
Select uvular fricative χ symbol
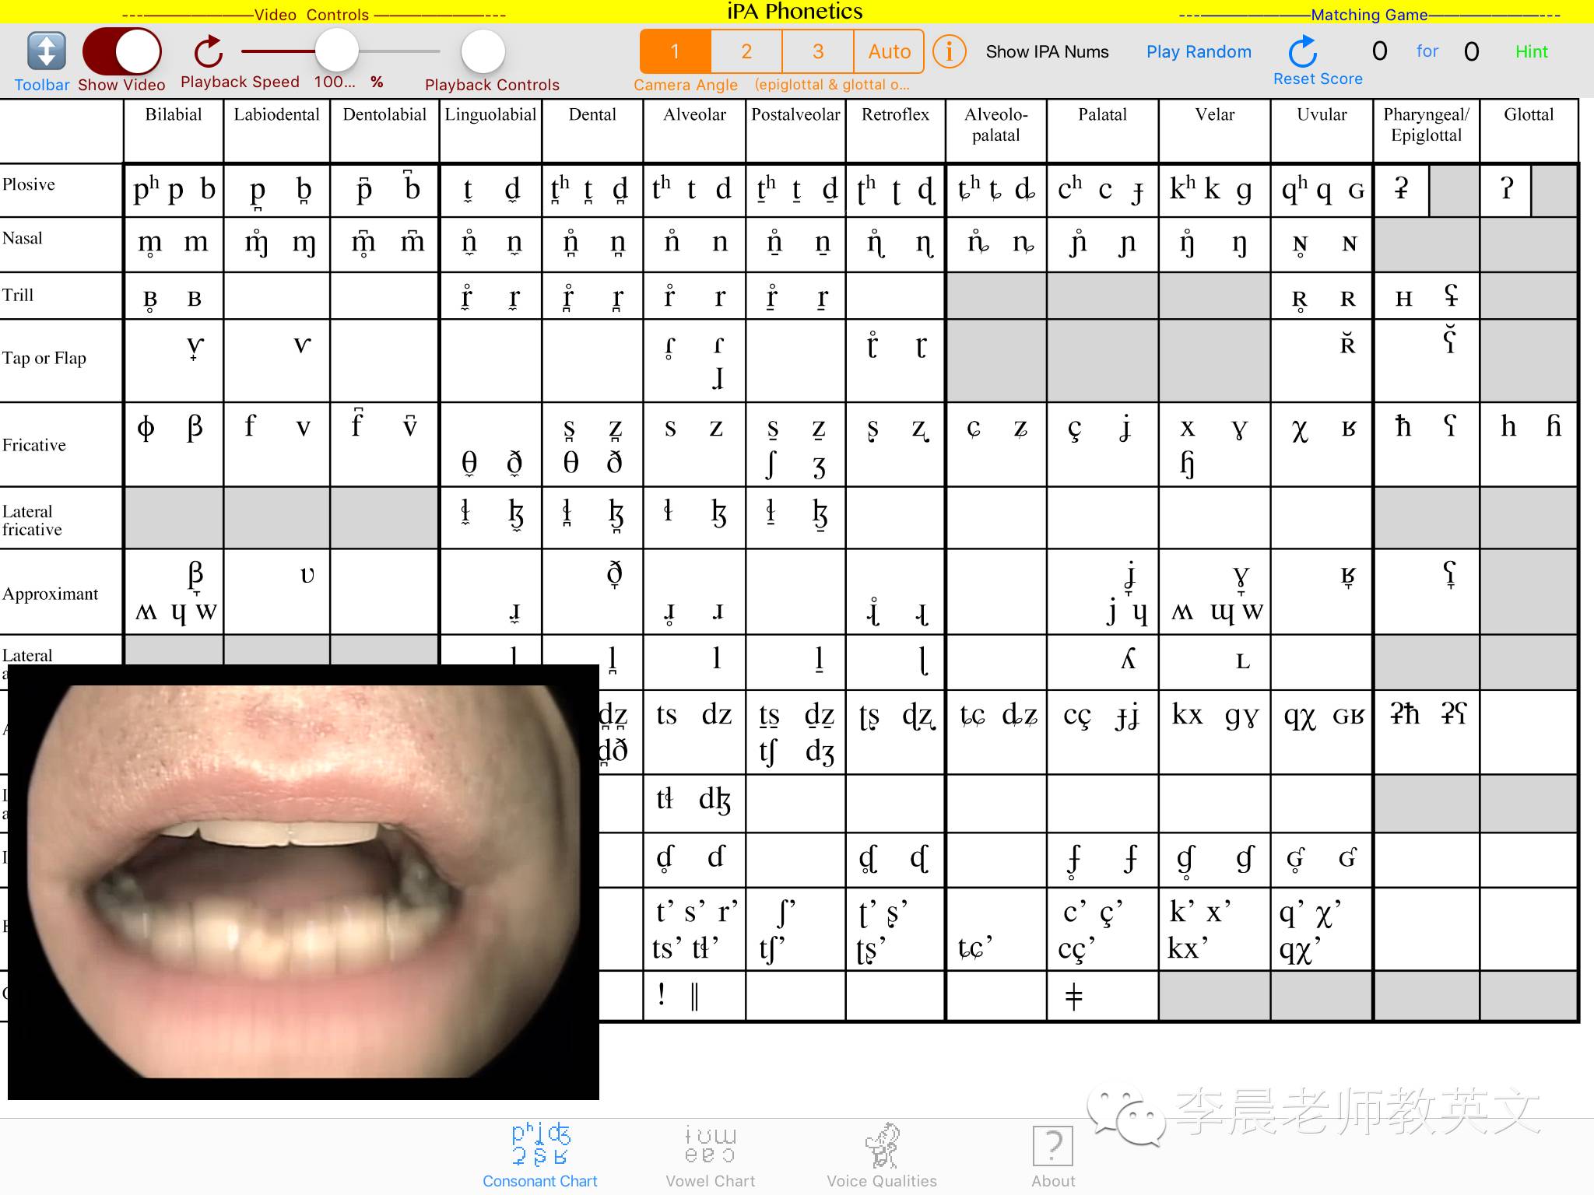click(1300, 430)
